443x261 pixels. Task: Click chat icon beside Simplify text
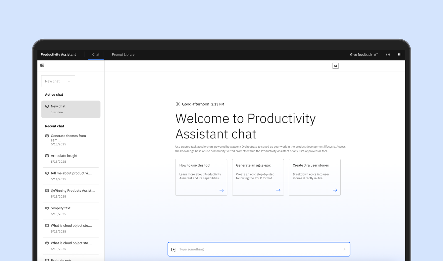coord(47,208)
